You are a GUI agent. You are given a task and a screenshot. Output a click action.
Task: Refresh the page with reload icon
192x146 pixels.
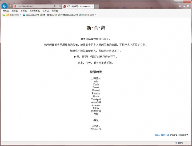tap(60, 6)
